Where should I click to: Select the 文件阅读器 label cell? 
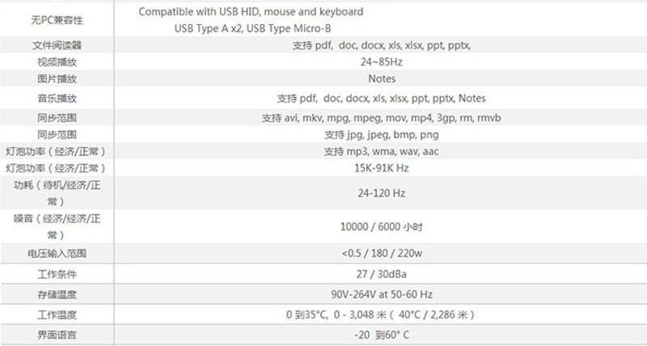coord(56,45)
